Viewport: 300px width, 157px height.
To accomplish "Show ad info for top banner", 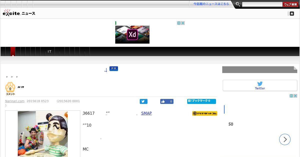I will [179, 23].
